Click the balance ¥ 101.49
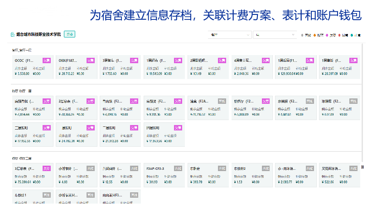The width and height of the screenshot is (377, 209). click(x=196, y=74)
